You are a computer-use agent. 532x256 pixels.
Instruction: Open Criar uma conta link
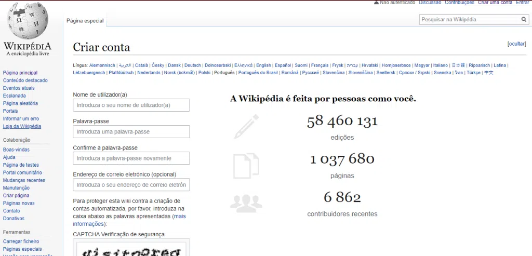[495, 3]
